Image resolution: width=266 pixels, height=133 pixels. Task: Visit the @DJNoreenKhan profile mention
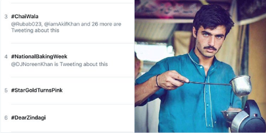click(x=32, y=64)
